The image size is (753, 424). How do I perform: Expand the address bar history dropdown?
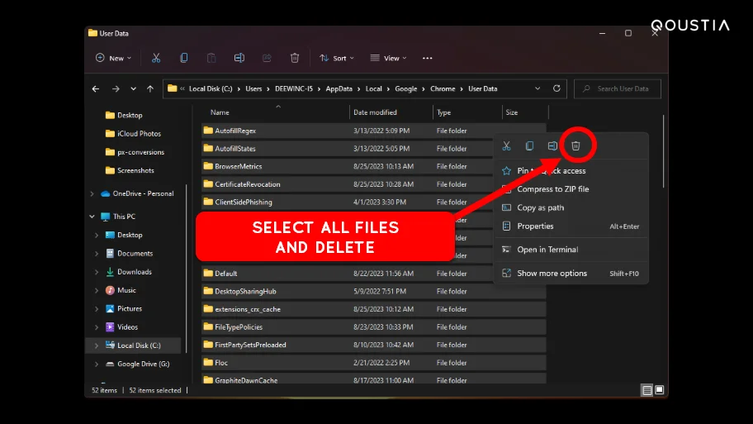click(x=538, y=89)
